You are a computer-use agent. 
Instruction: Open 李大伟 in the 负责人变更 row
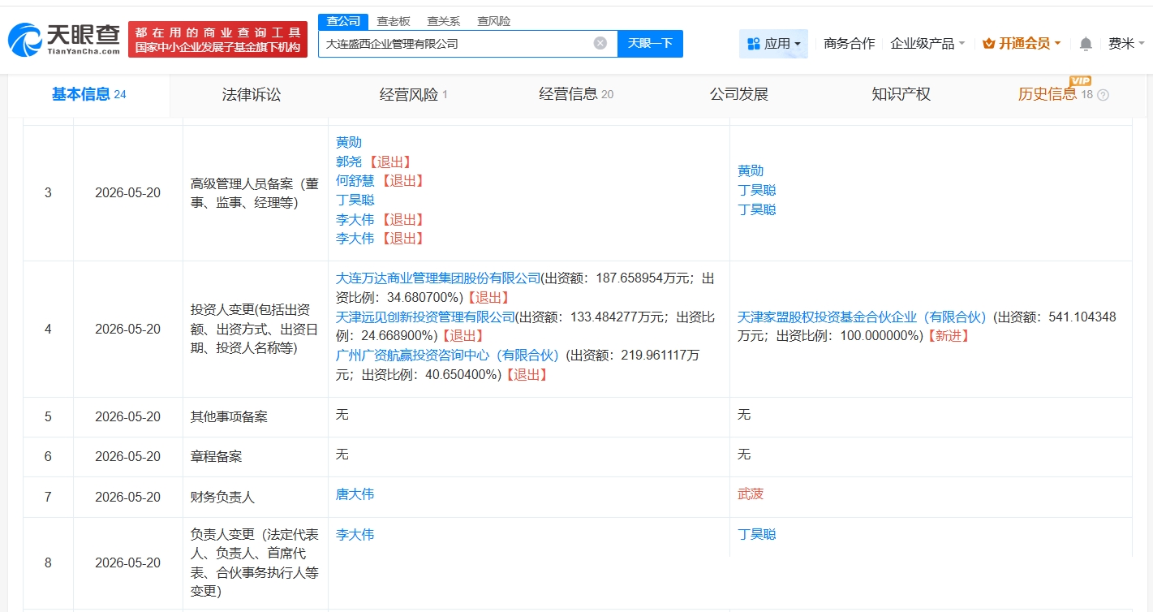pyautogui.click(x=355, y=534)
